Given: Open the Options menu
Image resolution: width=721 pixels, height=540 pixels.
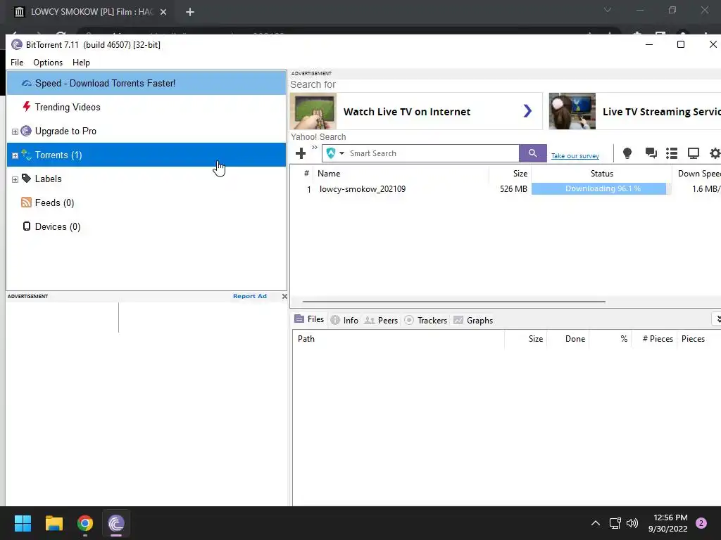Looking at the screenshot, I should (x=48, y=63).
